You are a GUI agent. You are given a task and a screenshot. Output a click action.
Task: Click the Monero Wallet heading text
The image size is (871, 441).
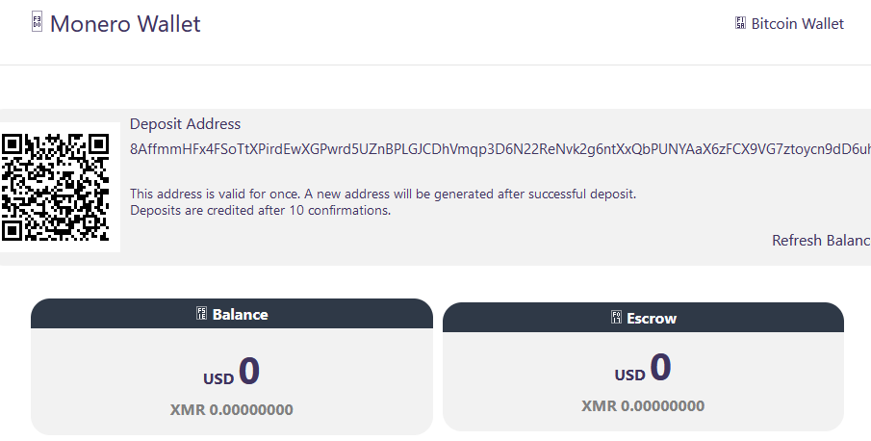[125, 24]
